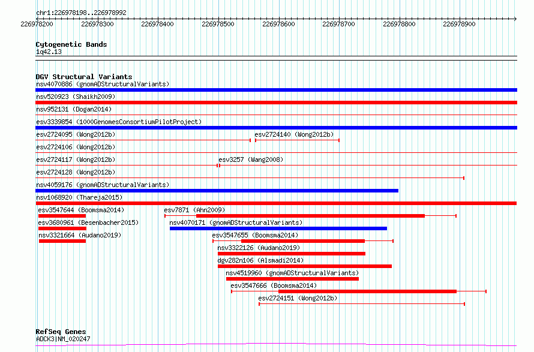Click the thin esv2724151 variant line

[x=362, y=304]
